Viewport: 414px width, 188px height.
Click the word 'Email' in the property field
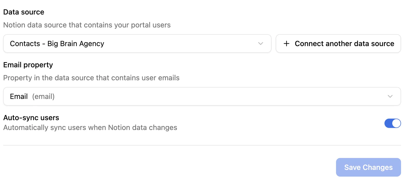(19, 97)
